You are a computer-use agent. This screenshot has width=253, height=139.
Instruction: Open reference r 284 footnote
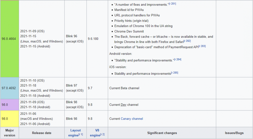pyautogui.click(x=178, y=60)
